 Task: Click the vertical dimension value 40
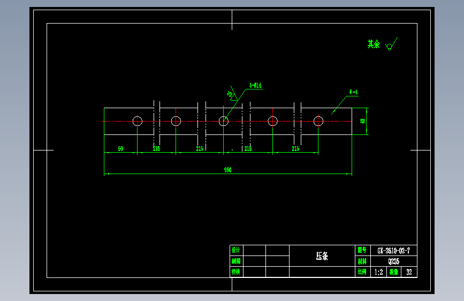pos(362,121)
